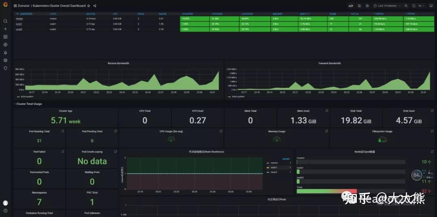Open the 5s refresh interval dropdown
Screen dimensions: 437x217
[x=421, y=6]
